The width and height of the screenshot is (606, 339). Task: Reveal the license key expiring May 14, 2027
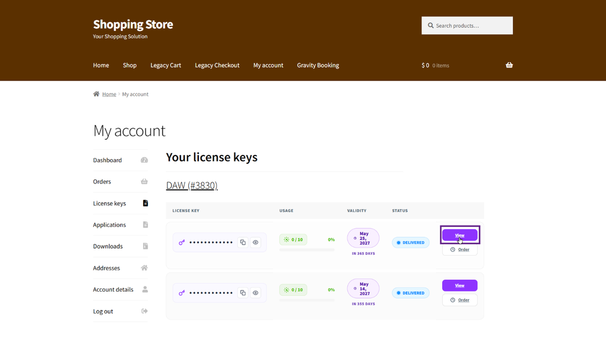pyautogui.click(x=256, y=293)
